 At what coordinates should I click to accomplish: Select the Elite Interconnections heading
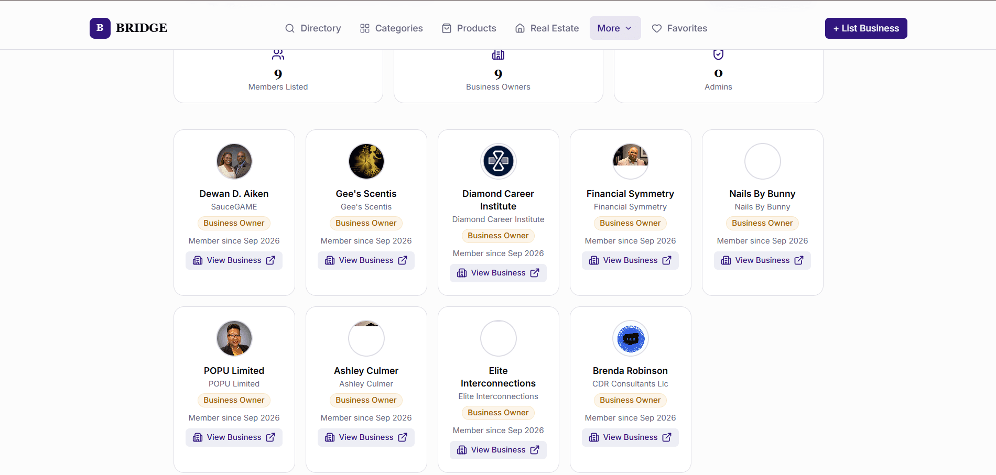click(498, 377)
